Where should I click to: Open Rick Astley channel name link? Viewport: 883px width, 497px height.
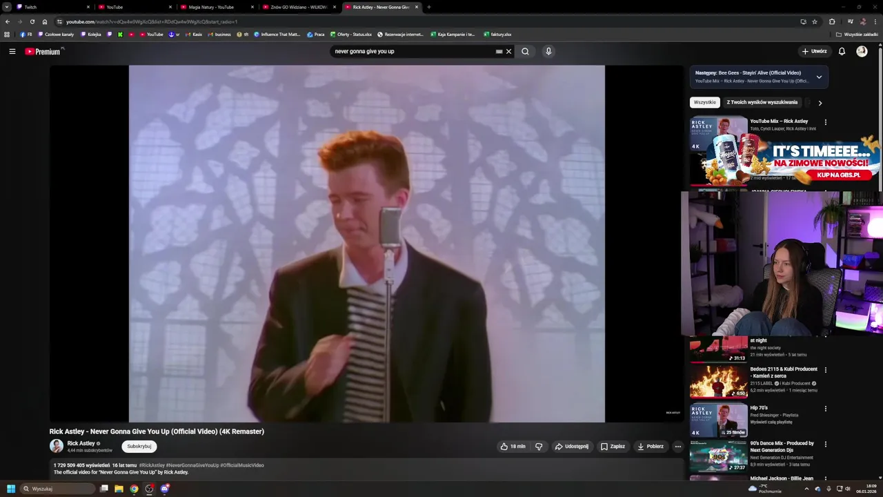[81, 443]
